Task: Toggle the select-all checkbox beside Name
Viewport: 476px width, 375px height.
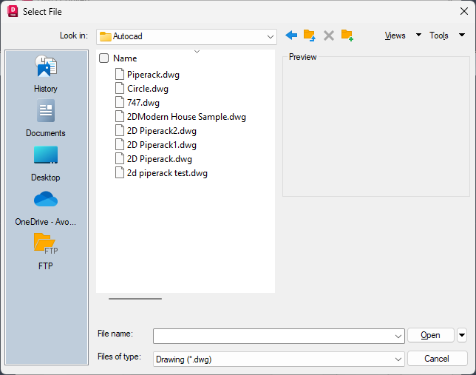Action: [103, 58]
